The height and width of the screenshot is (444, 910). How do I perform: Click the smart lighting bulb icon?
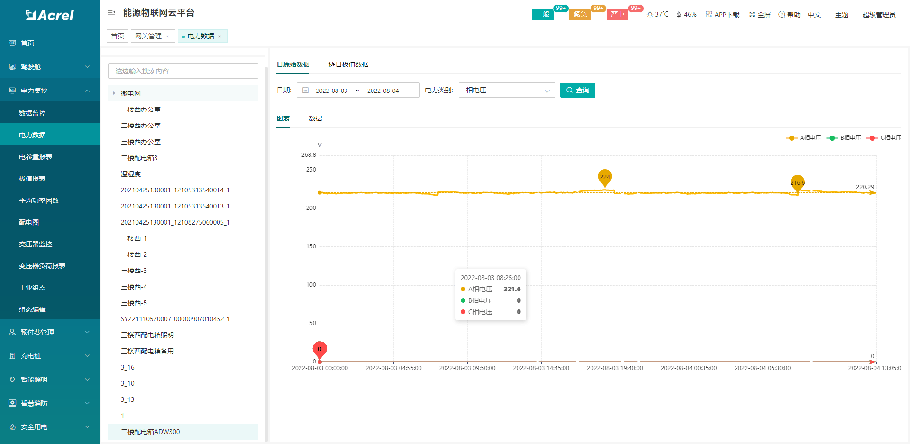tap(12, 380)
